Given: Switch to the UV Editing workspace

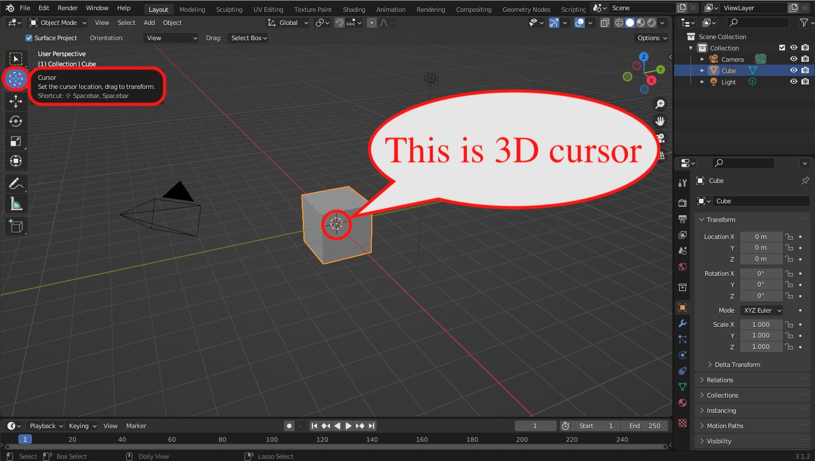Looking at the screenshot, I should (268, 9).
